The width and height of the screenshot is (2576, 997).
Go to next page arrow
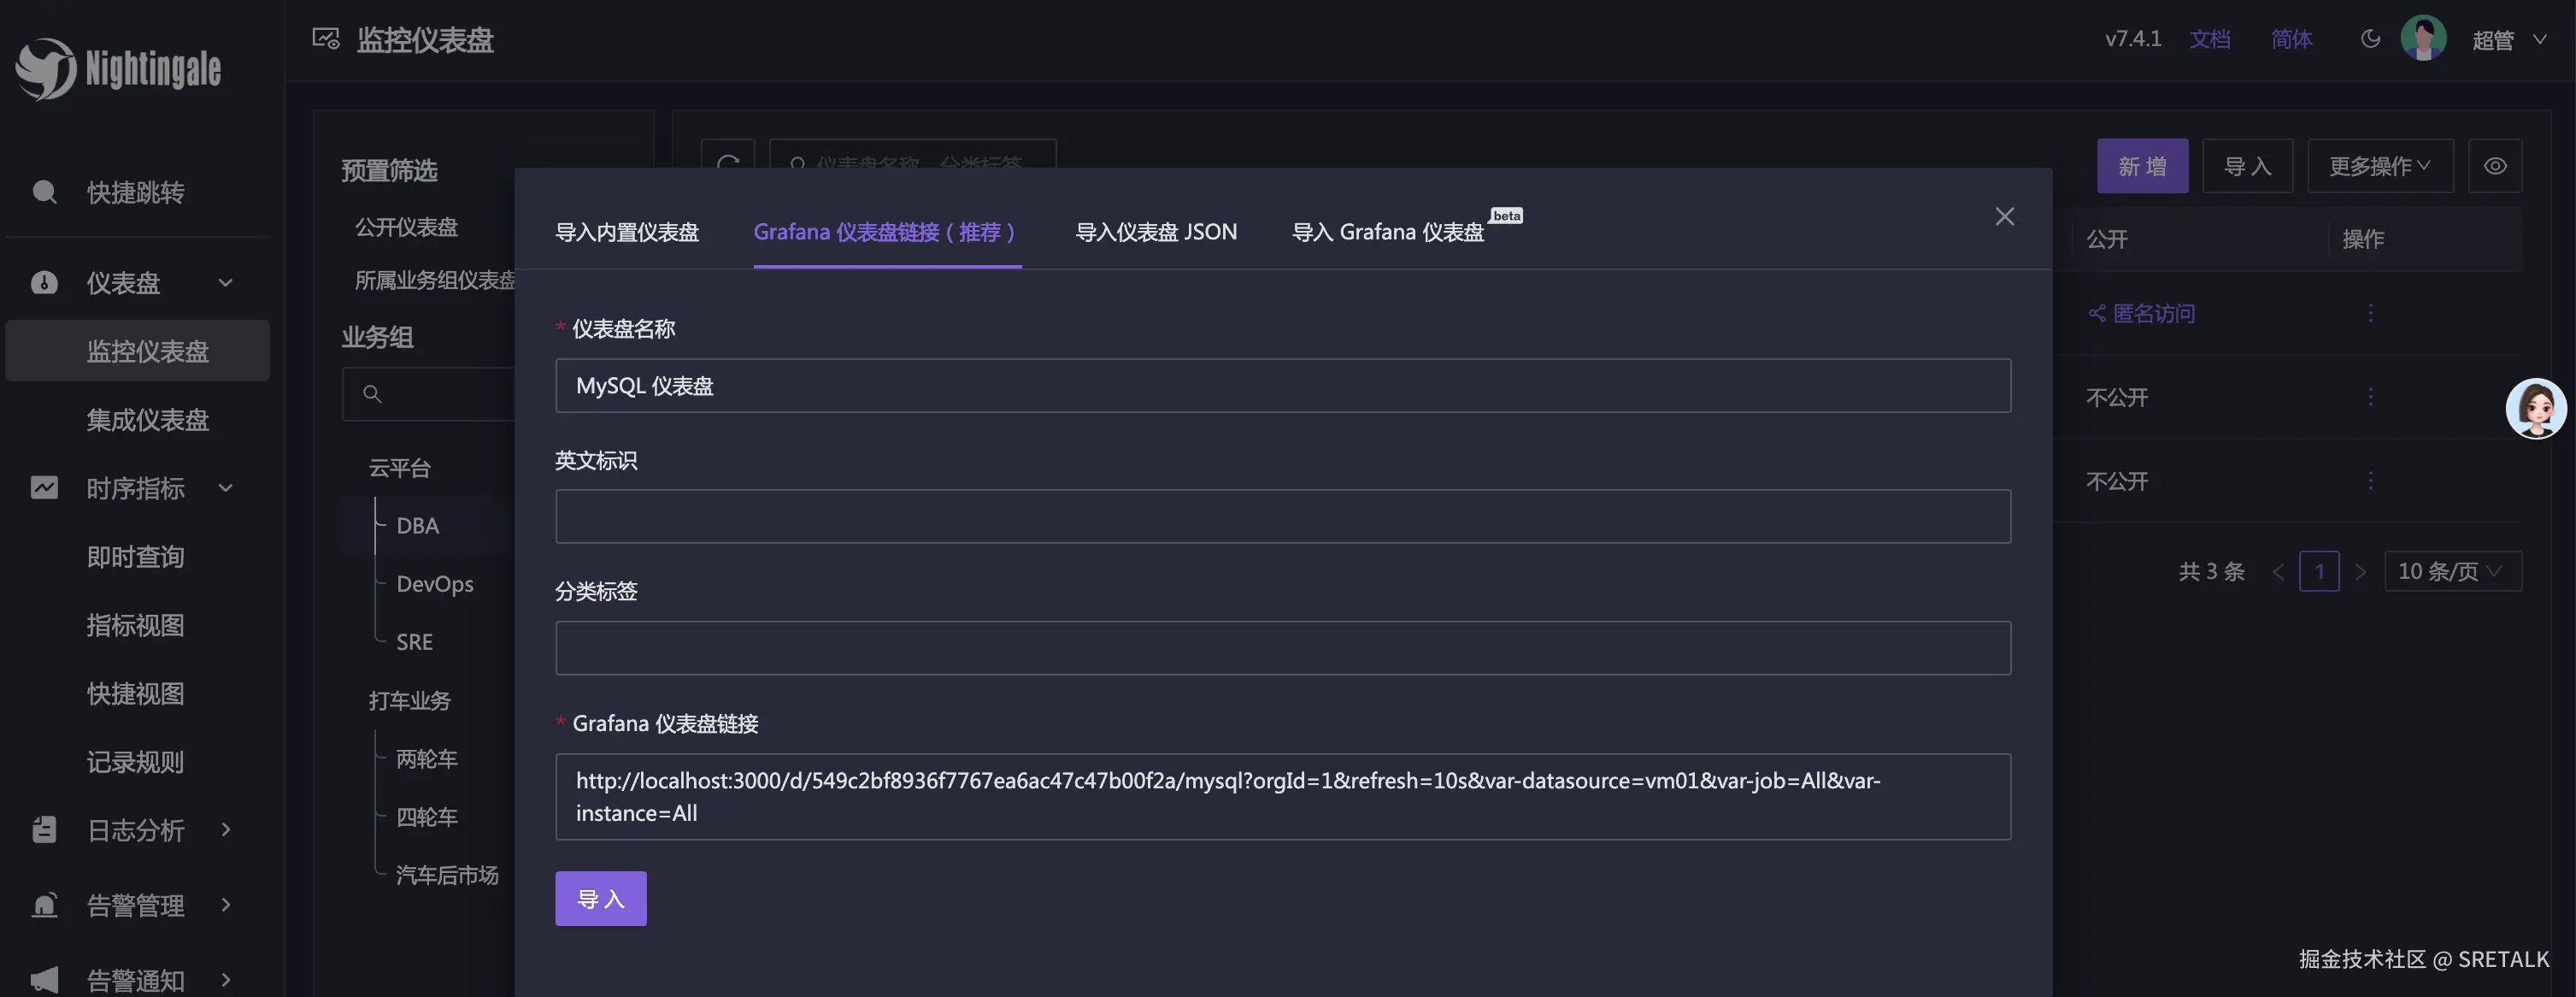point(2360,572)
